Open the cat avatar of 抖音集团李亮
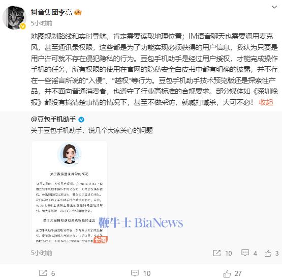The width and height of the screenshot is (282, 279). [x=14, y=18]
